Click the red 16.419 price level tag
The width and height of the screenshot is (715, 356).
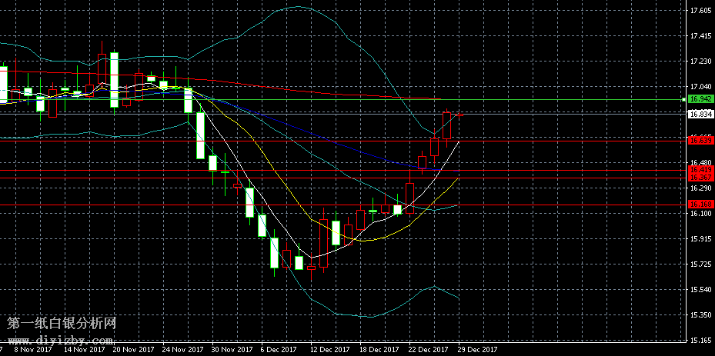click(700, 169)
